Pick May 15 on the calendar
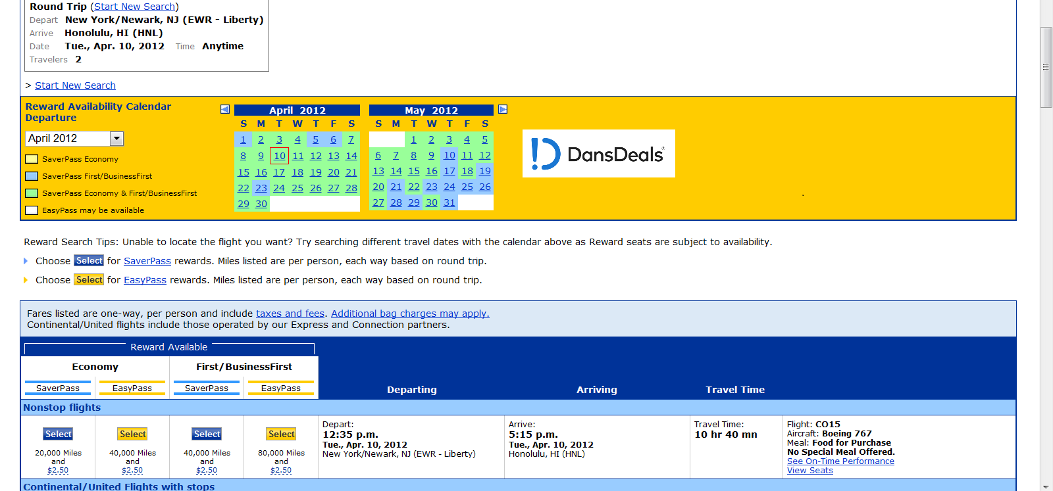Image resolution: width=1053 pixels, height=491 pixels. [414, 171]
